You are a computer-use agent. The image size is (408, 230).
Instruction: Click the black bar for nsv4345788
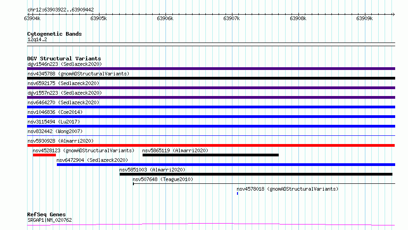click(x=211, y=78)
